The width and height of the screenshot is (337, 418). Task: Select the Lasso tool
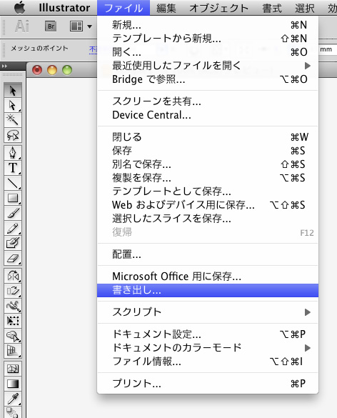[13, 136]
